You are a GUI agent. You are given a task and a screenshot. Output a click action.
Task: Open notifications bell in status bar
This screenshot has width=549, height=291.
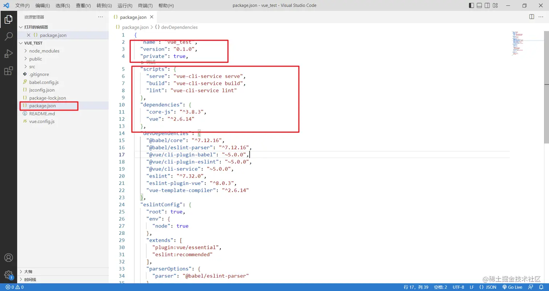pos(541,287)
